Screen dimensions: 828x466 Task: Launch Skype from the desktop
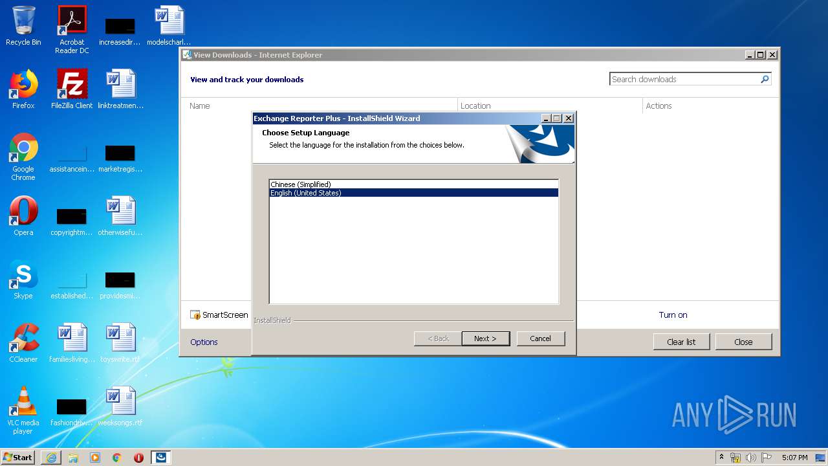pos(23,280)
